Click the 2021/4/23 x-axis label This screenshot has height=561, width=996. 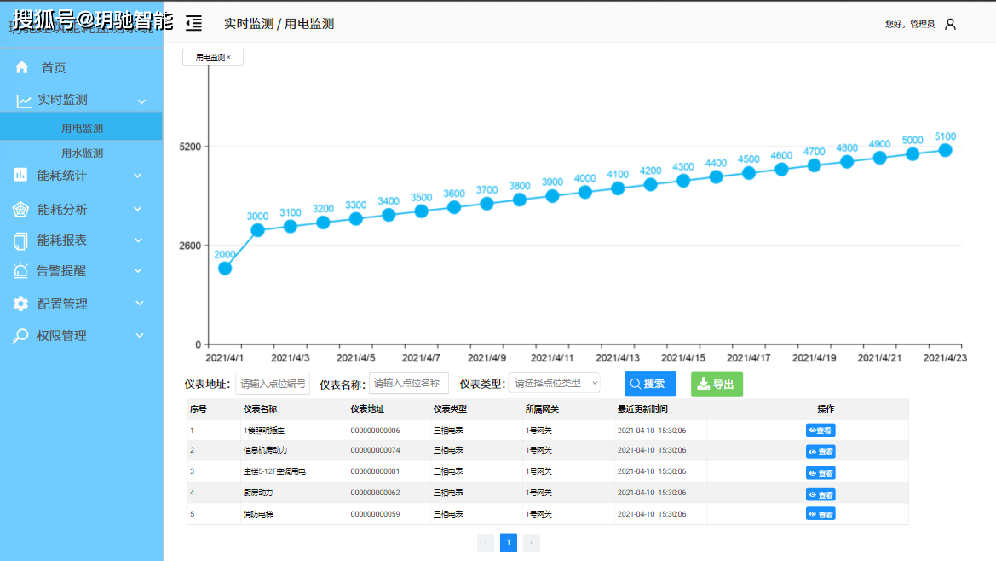(x=945, y=358)
